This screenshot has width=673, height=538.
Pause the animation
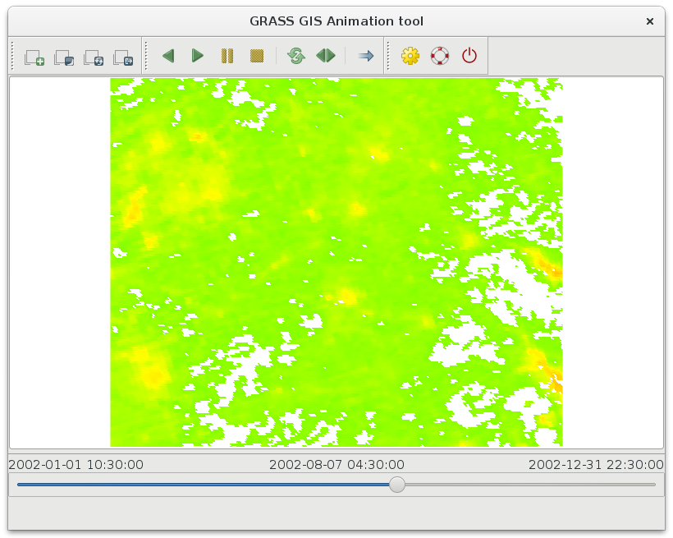pyautogui.click(x=227, y=56)
